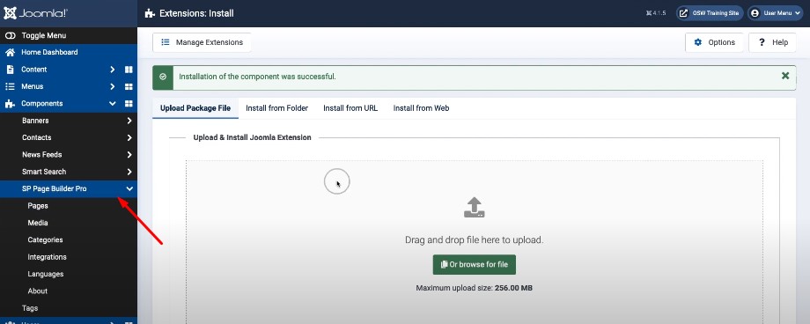Open Components dashboard grid icon
810x324 pixels.
click(x=129, y=103)
